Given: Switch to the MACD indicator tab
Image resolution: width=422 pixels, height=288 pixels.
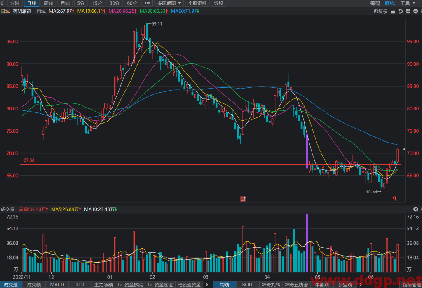Looking at the screenshot, I should point(57,285).
